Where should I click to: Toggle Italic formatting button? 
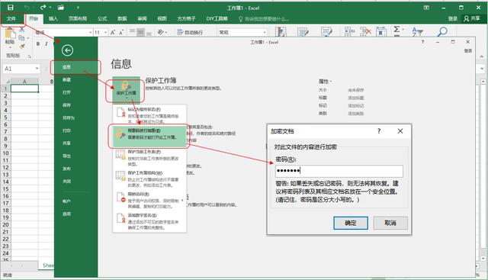(46, 44)
